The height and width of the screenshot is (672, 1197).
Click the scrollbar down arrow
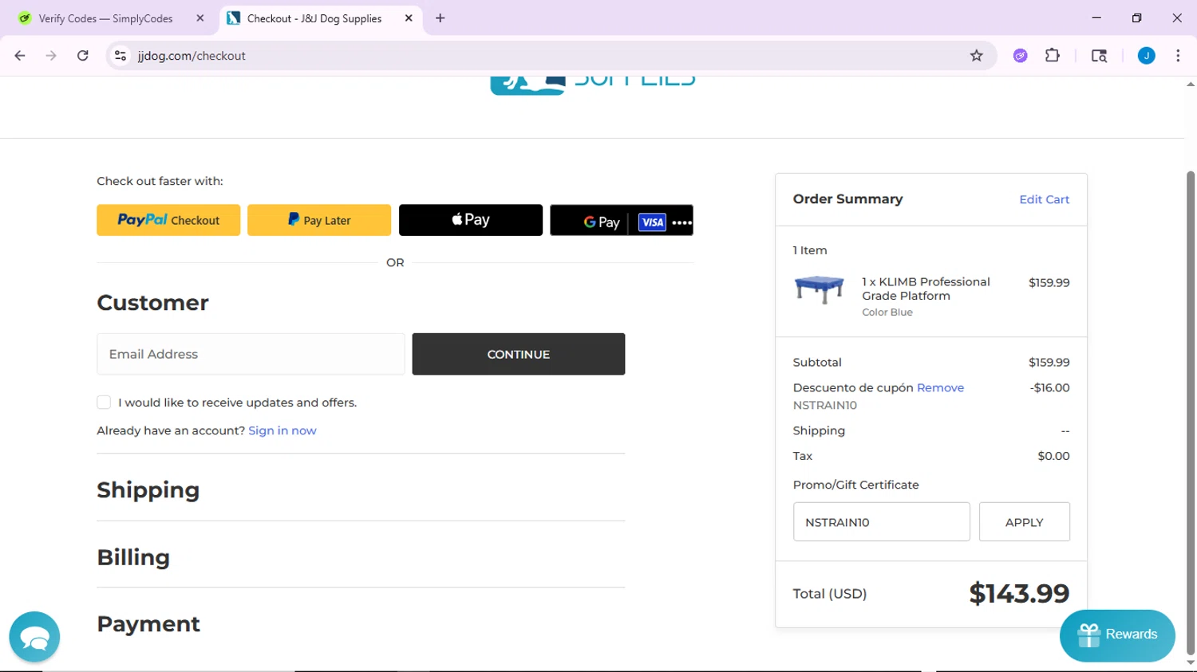[1191, 663]
